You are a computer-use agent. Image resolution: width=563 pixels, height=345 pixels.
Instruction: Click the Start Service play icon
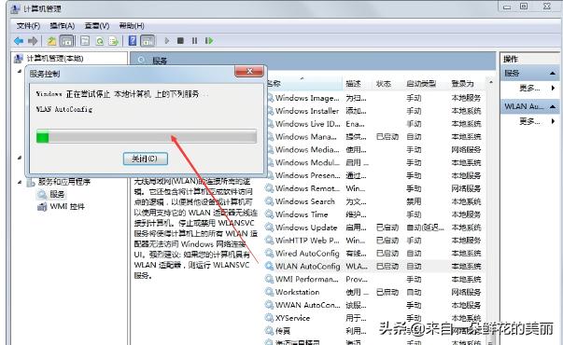(x=167, y=41)
